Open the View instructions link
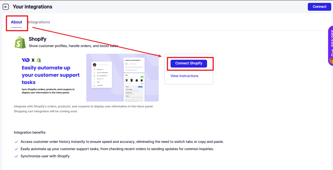333x170 pixels. (184, 76)
